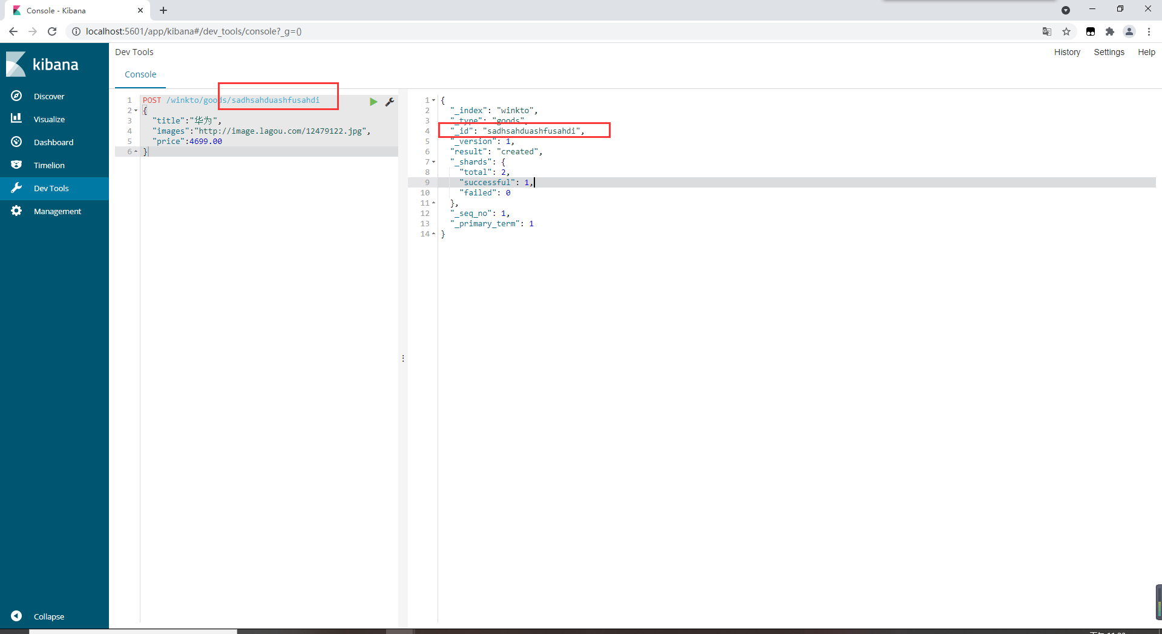The image size is (1162, 634).
Task: Open Management gear in sidebar
Action: point(16,211)
